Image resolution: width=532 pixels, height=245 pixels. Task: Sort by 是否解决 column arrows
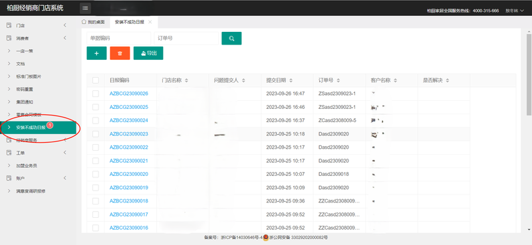tap(448, 80)
